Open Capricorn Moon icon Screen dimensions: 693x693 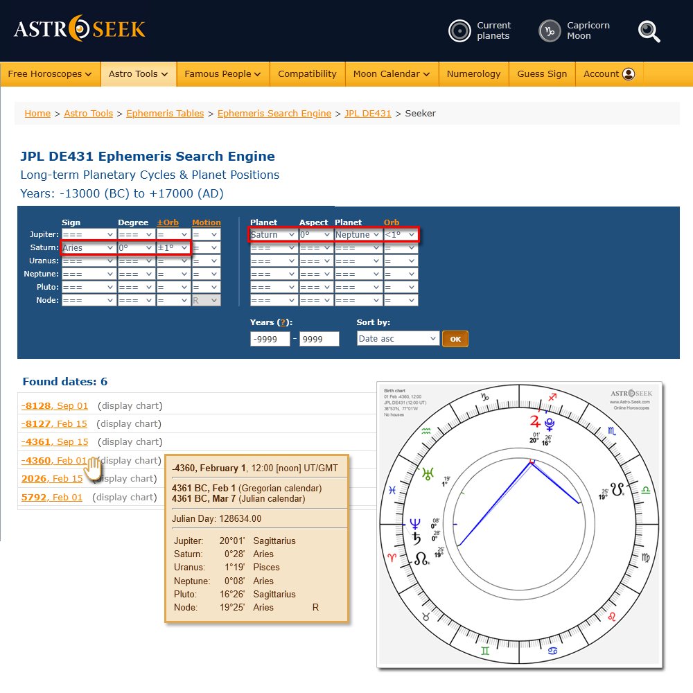(550, 31)
